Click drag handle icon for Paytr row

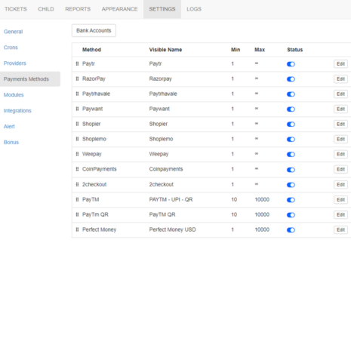(77, 64)
